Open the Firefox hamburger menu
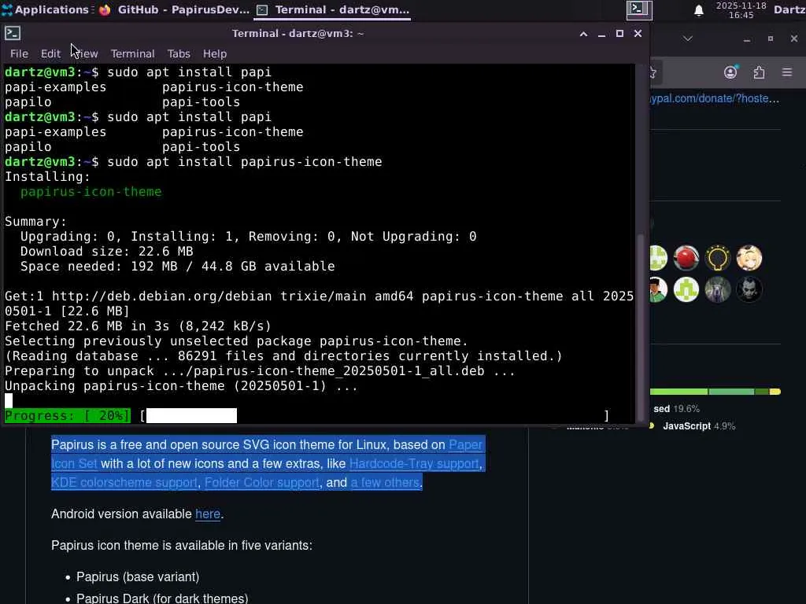Image resolution: width=806 pixels, height=604 pixels. pyautogui.click(x=787, y=72)
